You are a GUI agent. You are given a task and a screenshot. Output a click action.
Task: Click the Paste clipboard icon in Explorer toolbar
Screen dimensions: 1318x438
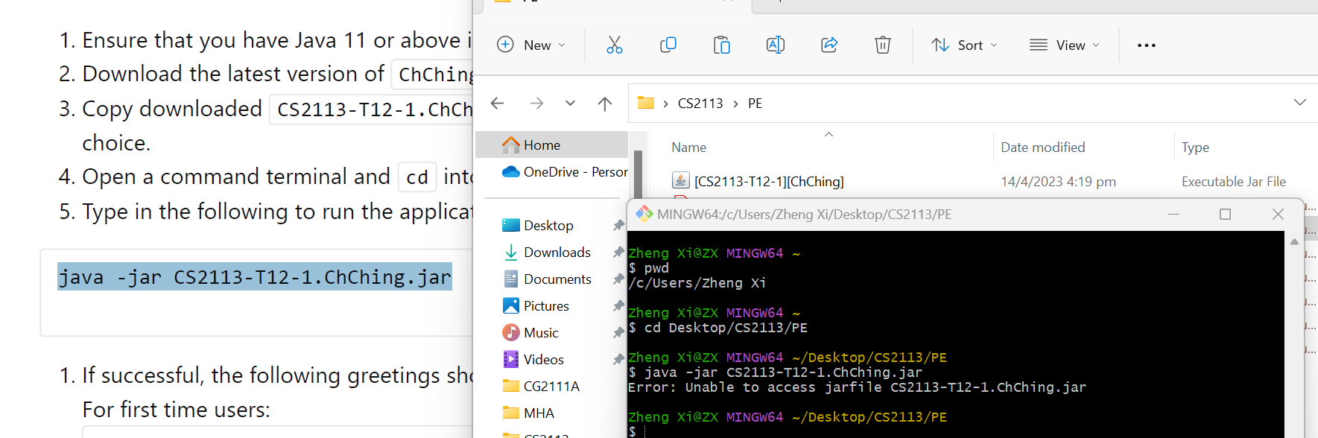pyautogui.click(x=722, y=45)
